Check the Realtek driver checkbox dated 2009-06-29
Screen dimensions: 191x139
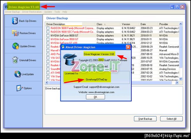48,47
